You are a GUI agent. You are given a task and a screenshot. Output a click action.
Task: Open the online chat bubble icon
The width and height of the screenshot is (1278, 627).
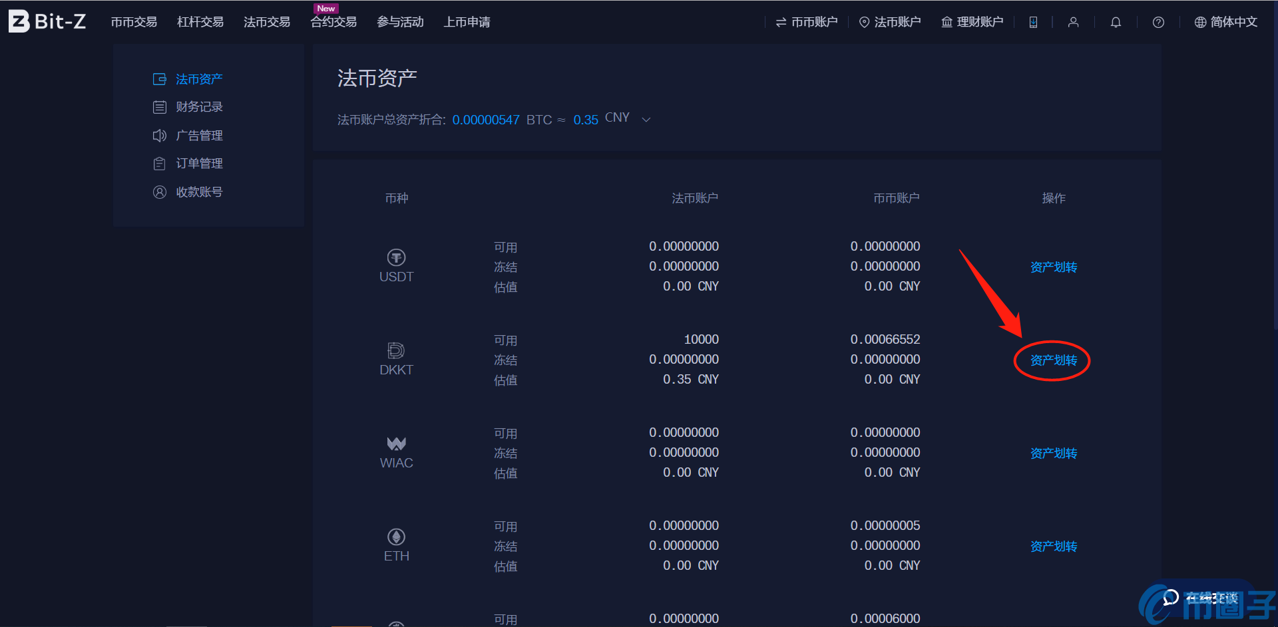coord(1170,598)
